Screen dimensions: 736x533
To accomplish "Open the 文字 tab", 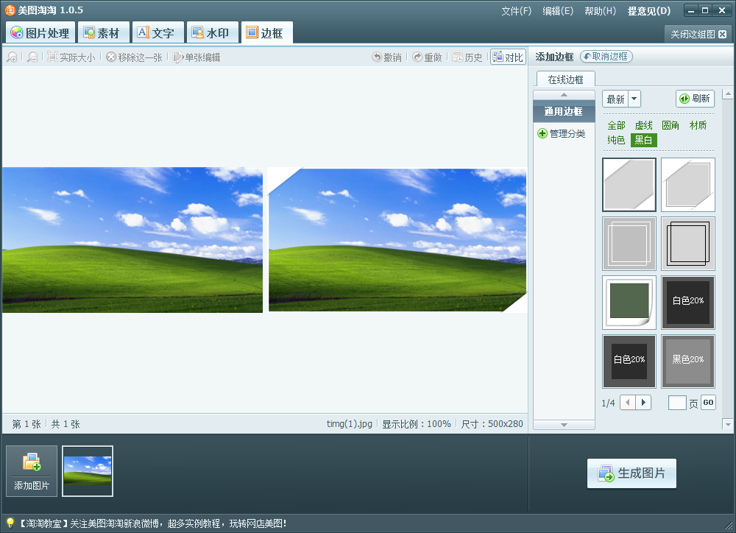I will coord(157,32).
